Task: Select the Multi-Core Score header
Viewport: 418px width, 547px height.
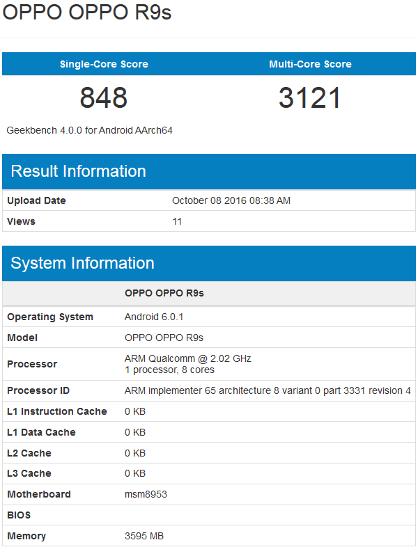Action: pos(310,64)
